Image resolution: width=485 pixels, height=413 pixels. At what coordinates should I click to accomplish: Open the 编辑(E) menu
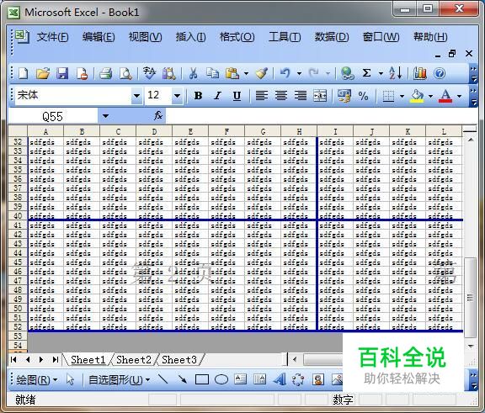[99, 37]
